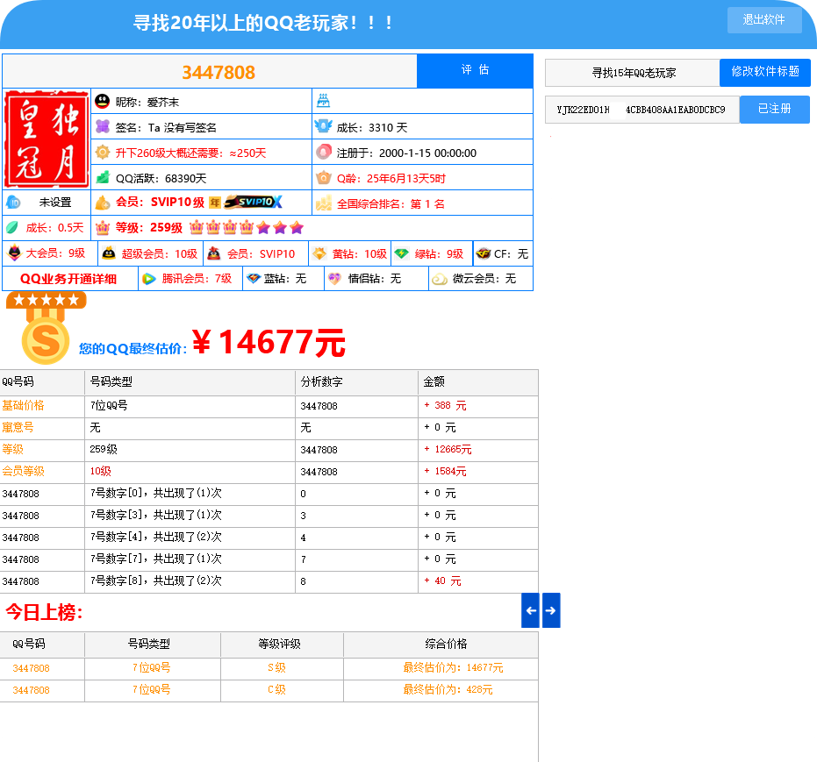Click the red seal avatar image
Screen dimensions: 817x762
pos(47,139)
